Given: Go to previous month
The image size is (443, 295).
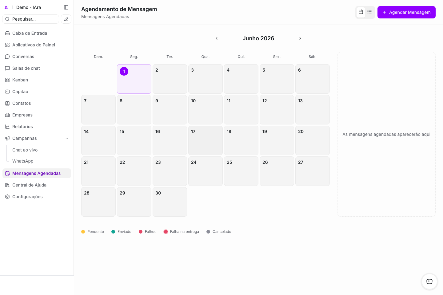Looking at the screenshot, I should 217,38.
